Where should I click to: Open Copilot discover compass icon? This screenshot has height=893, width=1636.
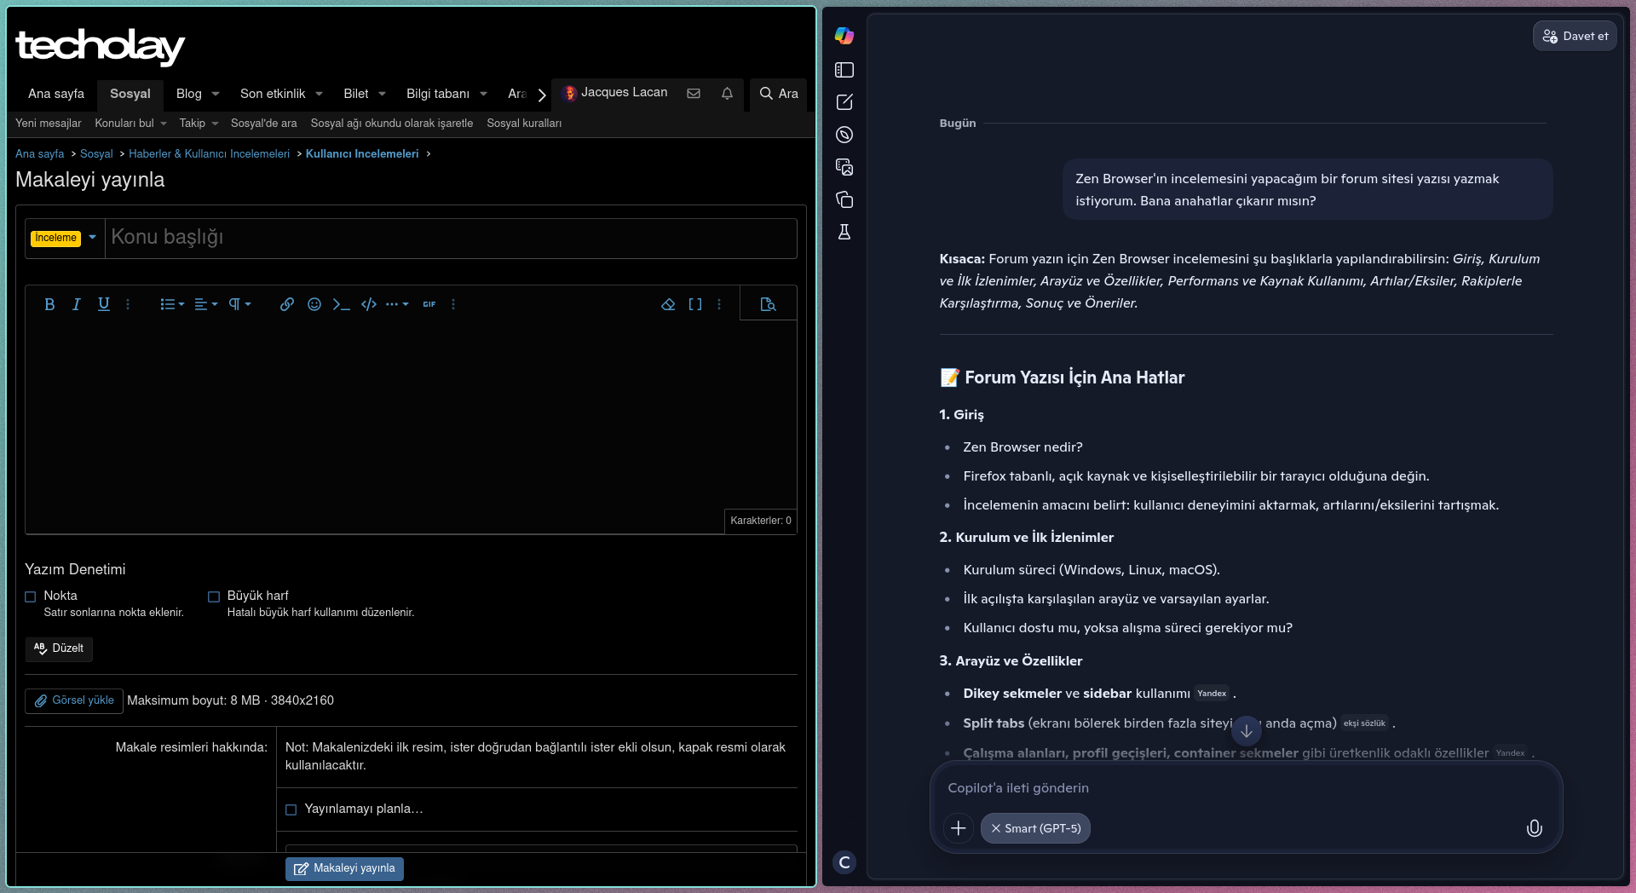pos(844,135)
